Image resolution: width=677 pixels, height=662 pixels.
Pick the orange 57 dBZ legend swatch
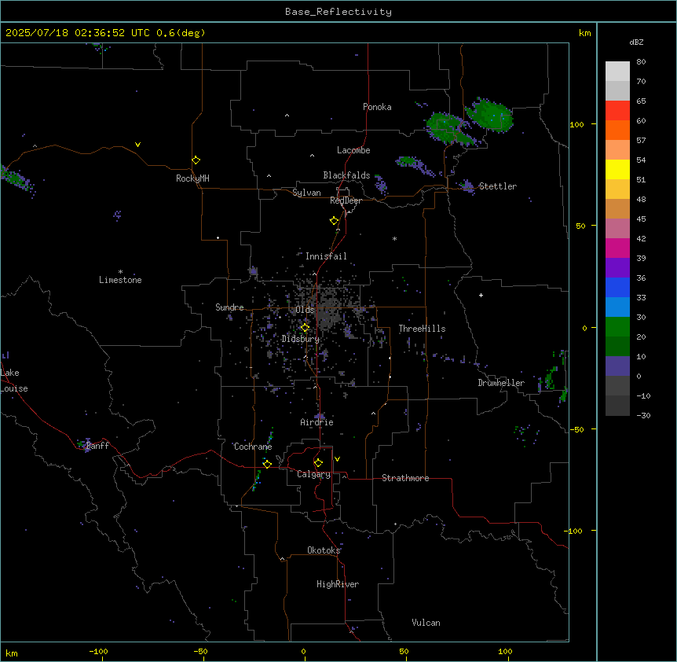[x=617, y=130]
